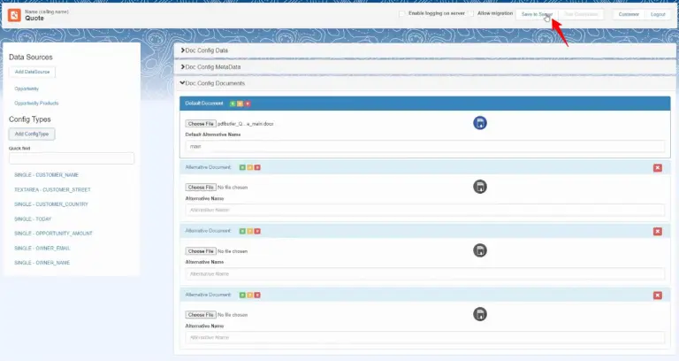Image resolution: width=679 pixels, height=361 pixels.
Task: Click the save icon of the third Alternative Document
Action: [x=480, y=314]
